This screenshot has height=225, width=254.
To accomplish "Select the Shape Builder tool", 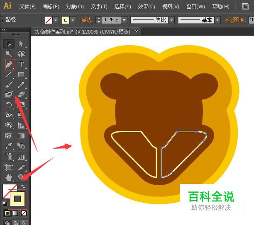I will tap(9, 125).
